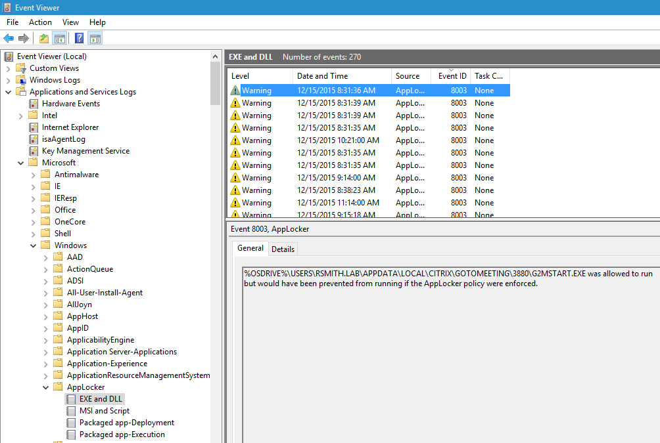This screenshot has height=443, width=660.
Task: Expand the Custom Views node
Action: pos(9,68)
